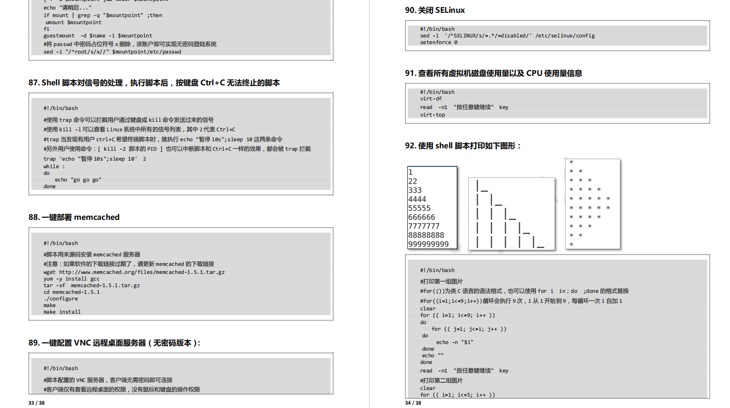The height and width of the screenshot is (408, 730).
Task: Click the staircase lines figure
Action: pos(511,214)
